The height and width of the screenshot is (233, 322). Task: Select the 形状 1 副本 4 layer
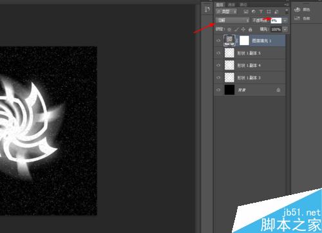[x=250, y=65]
